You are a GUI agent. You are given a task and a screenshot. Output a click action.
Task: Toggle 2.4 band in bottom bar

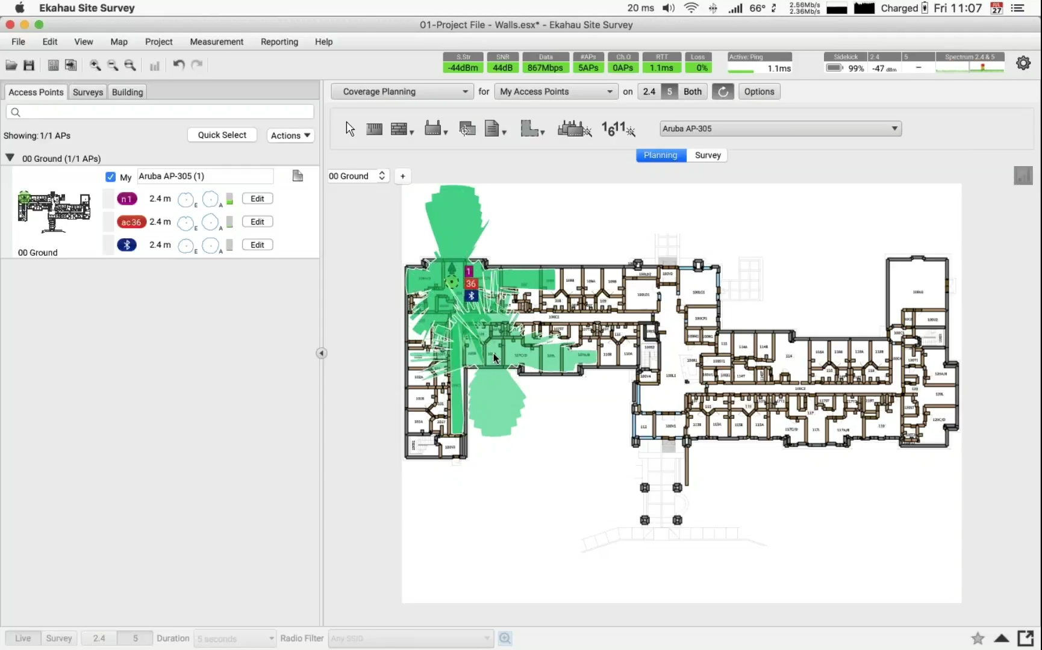[x=99, y=638]
